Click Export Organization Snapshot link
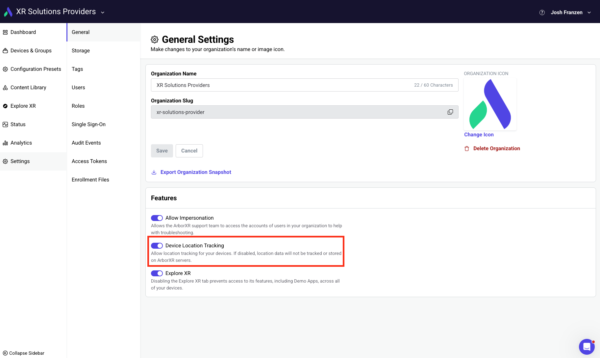The image size is (600, 358). (x=196, y=172)
